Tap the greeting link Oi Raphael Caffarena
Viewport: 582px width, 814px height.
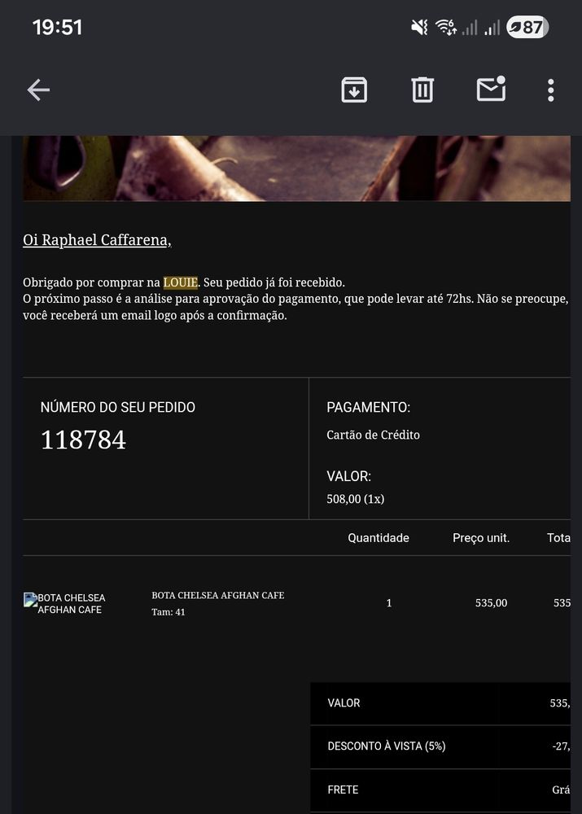tap(97, 240)
